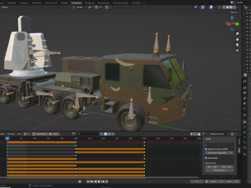Open the Action sidebar tab

(239, 142)
